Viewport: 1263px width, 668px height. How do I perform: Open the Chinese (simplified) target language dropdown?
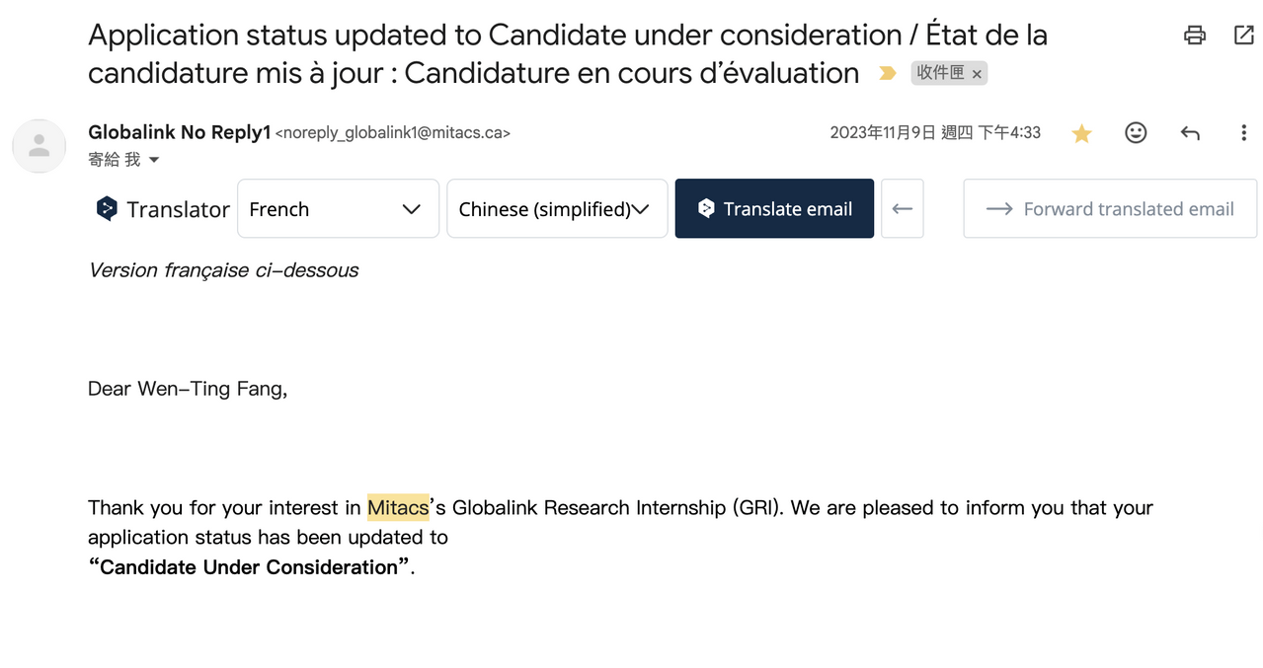click(556, 208)
